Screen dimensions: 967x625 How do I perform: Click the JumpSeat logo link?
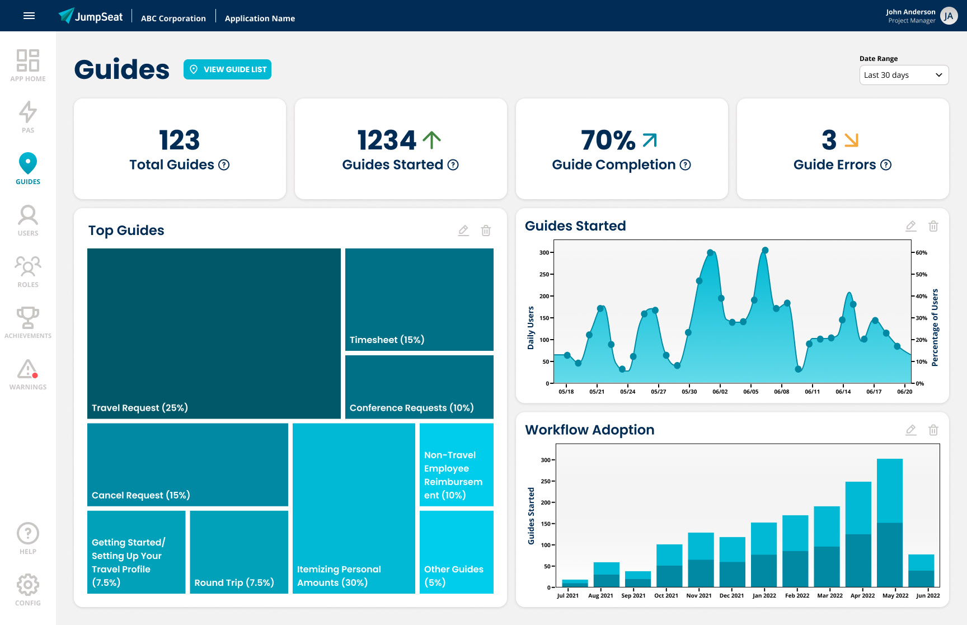click(91, 16)
